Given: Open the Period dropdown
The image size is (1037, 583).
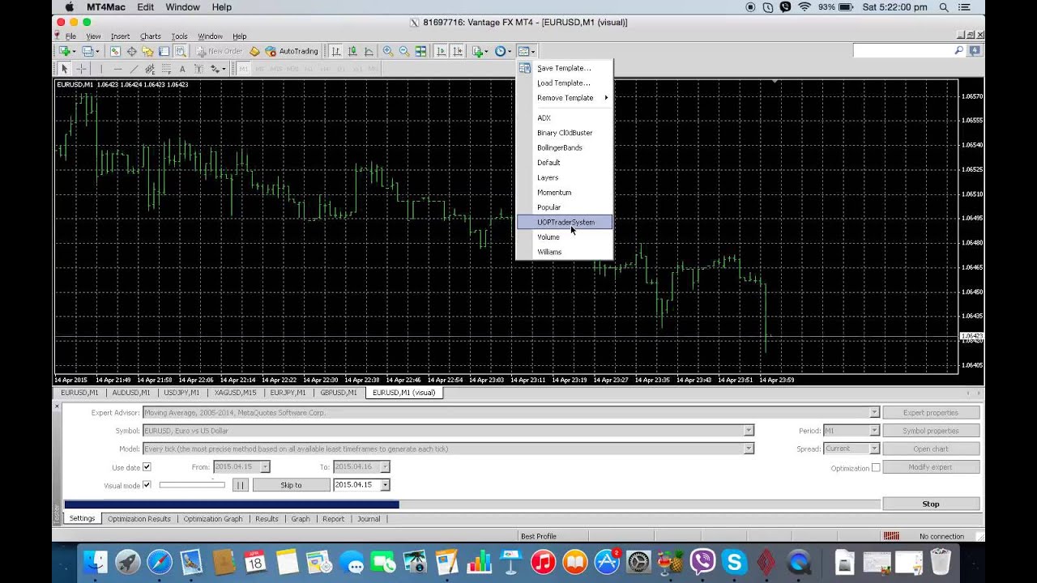Looking at the screenshot, I should pyautogui.click(x=874, y=431).
